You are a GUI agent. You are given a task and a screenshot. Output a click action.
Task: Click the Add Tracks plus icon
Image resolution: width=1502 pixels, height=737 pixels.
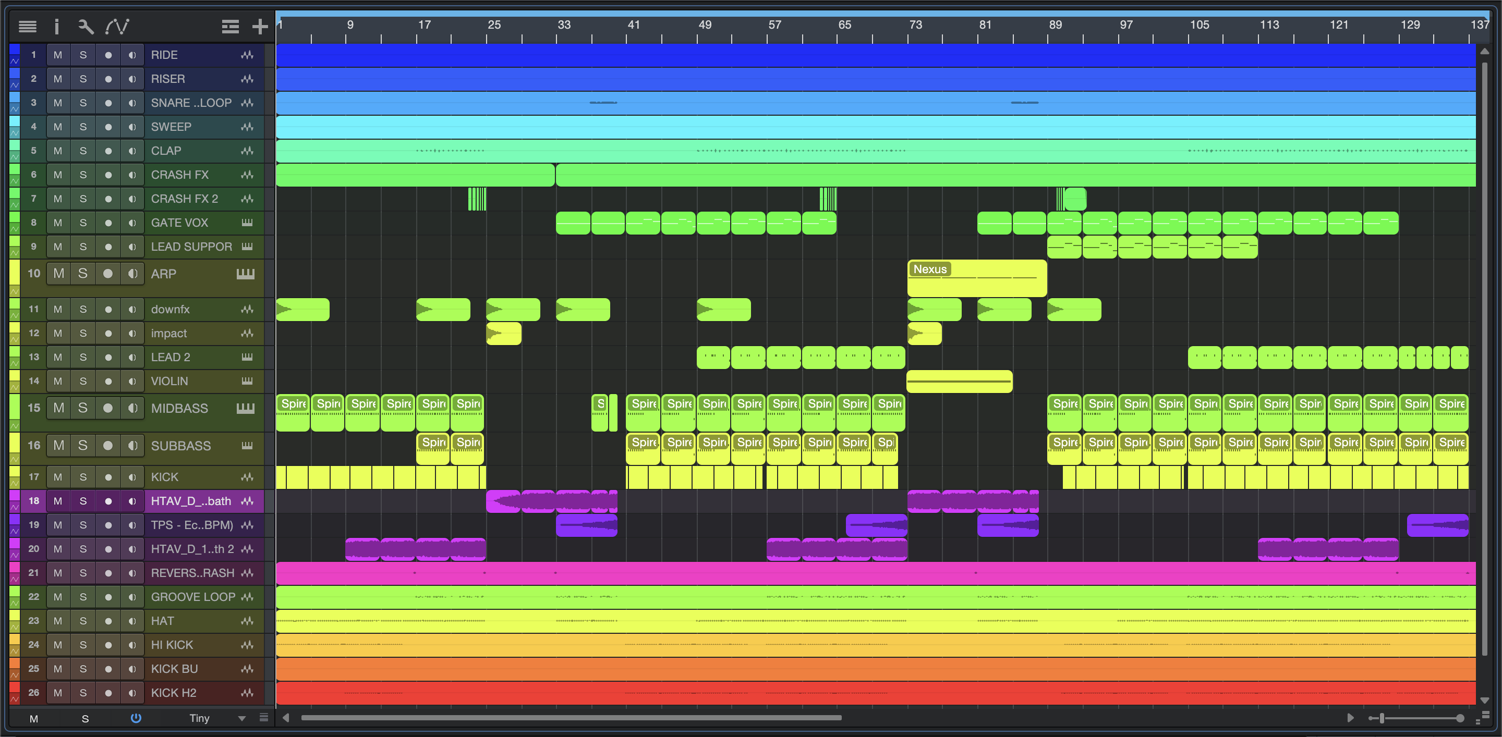click(x=260, y=26)
